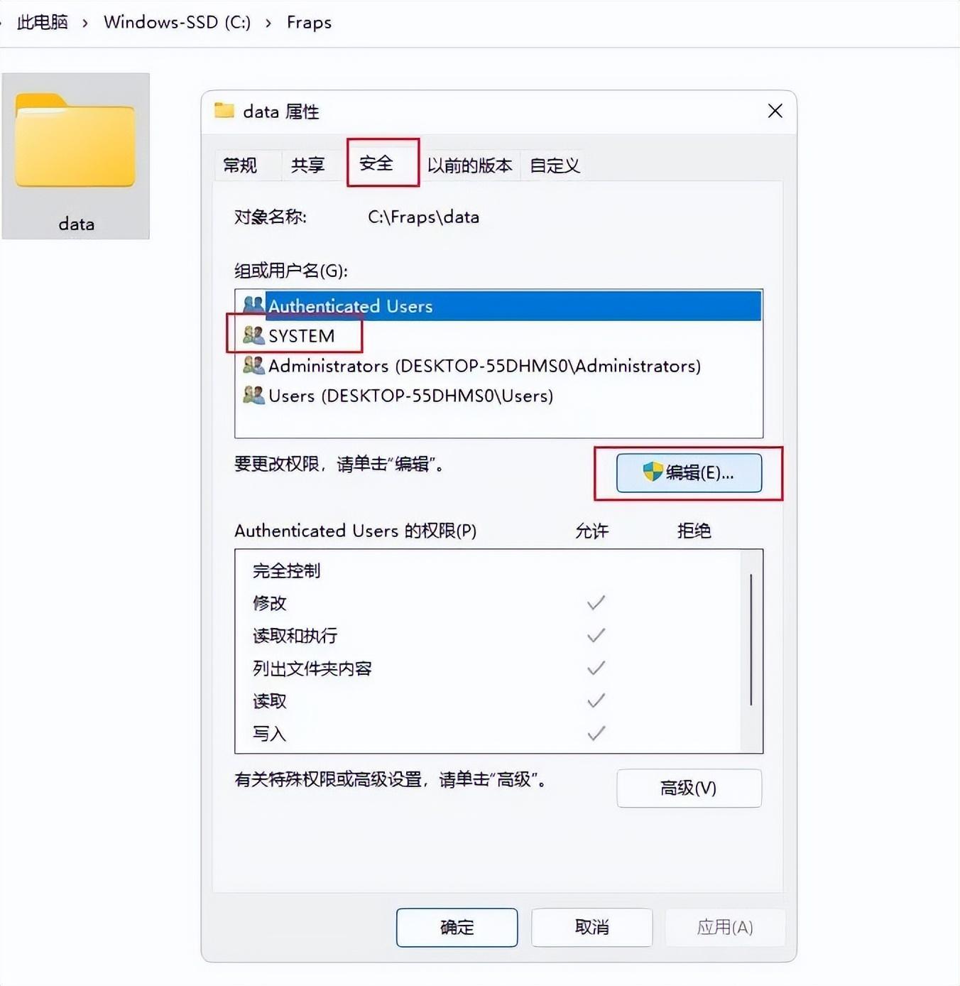This screenshot has height=986, width=960.
Task: Click Windows-SSD (C:) in breadcrumb path
Action: pyautogui.click(x=177, y=22)
